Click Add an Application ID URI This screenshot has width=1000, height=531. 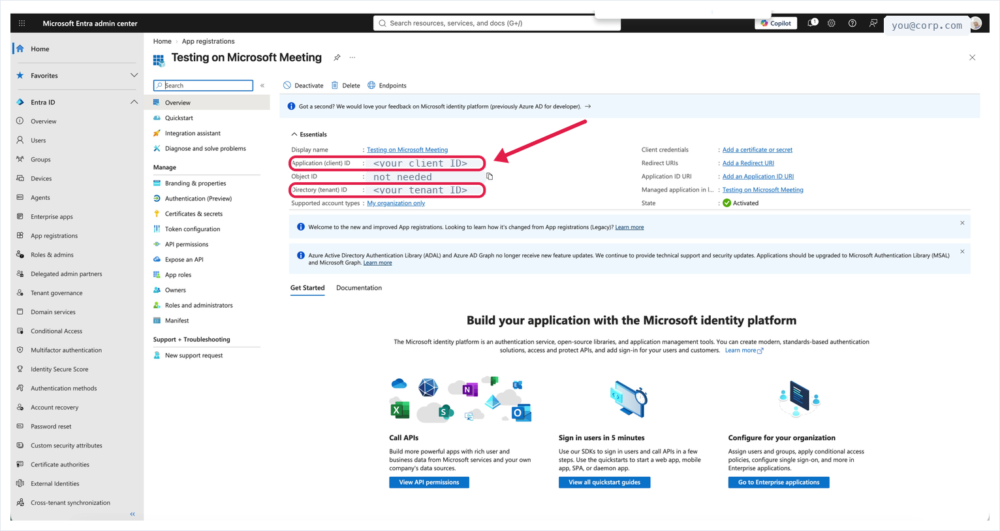(758, 176)
